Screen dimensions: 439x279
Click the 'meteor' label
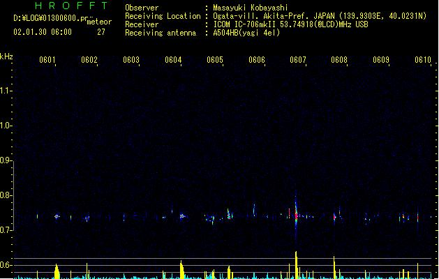click(99, 22)
